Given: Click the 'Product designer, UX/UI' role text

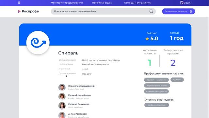Looking at the screenshot, I should [79, 98].
